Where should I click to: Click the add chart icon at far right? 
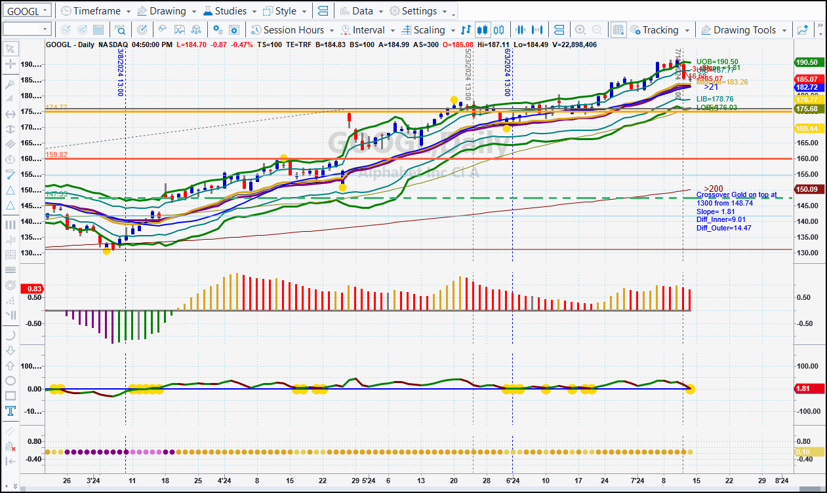803,30
